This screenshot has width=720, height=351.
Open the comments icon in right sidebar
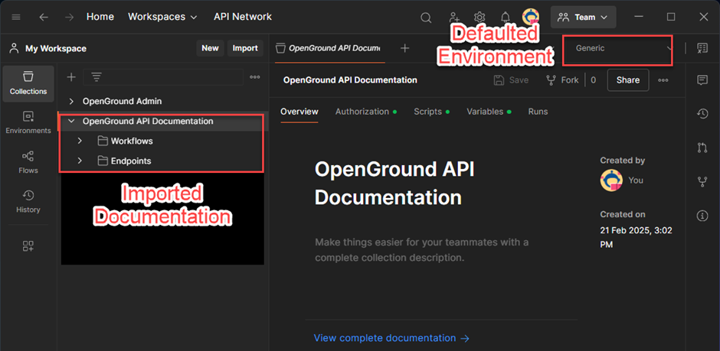point(702,80)
